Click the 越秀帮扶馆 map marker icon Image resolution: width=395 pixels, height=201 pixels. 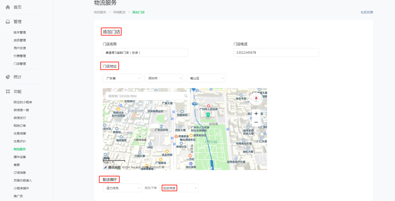coord(191,135)
